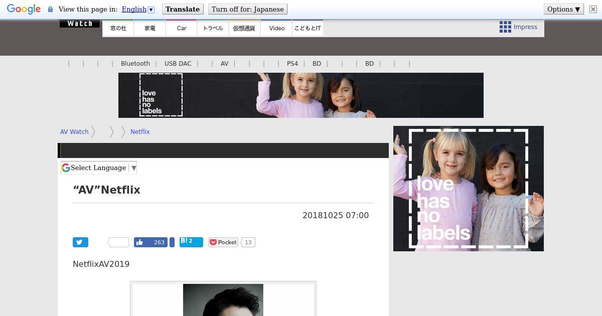
Task: Click the lock icon beside View this page
Action: pos(50,10)
